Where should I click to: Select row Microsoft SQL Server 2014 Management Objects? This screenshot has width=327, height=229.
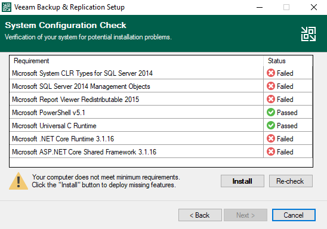pos(161,86)
